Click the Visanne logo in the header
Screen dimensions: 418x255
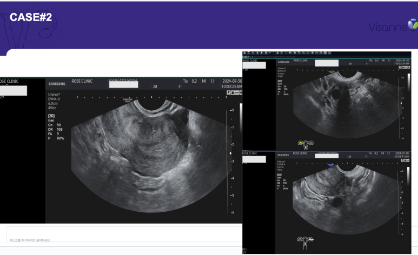[x=393, y=25]
